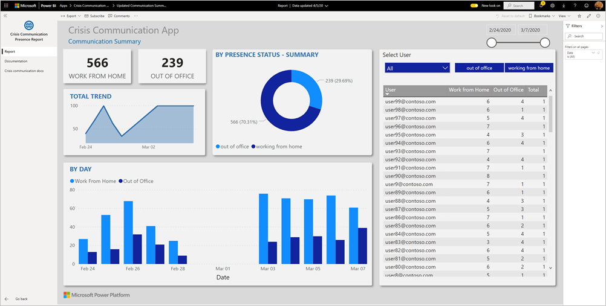Select the Report navigation item
This screenshot has width=606, height=306.
[x=29, y=51]
